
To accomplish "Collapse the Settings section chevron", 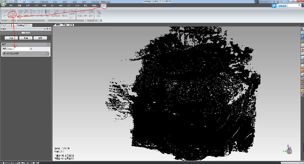I will 48,45.
